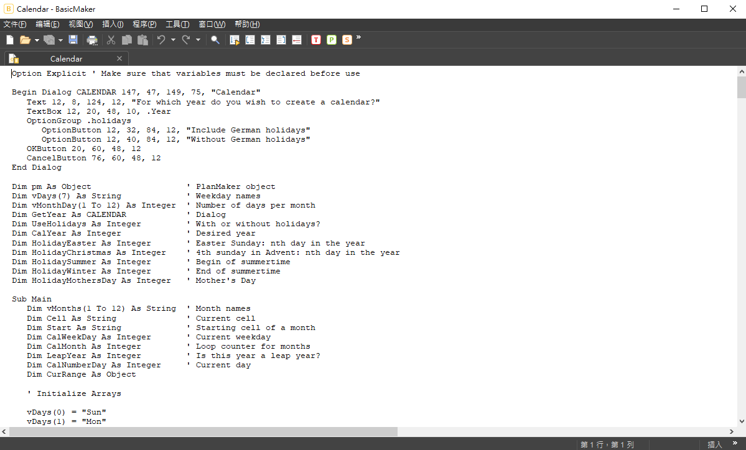Expand the toolbar overflow chevron

tap(359, 37)
